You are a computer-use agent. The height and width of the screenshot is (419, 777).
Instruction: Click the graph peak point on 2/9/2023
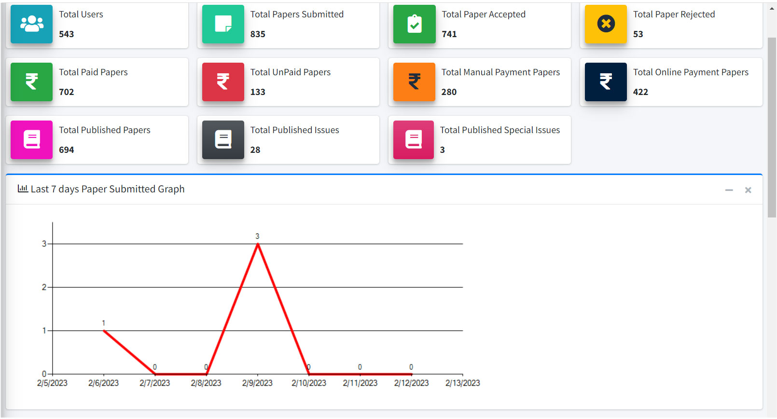(258, 244)
